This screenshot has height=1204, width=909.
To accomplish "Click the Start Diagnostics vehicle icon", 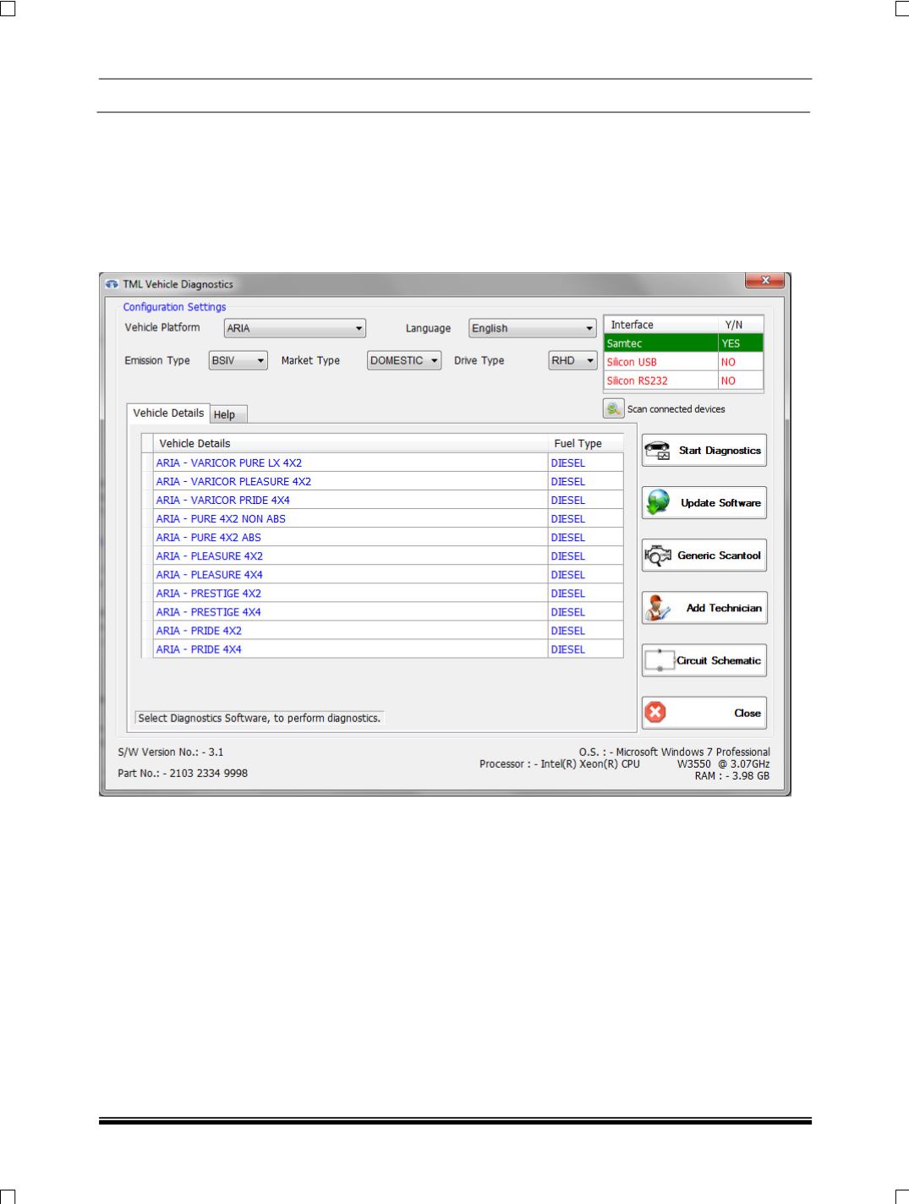I will tap(658, 451).
